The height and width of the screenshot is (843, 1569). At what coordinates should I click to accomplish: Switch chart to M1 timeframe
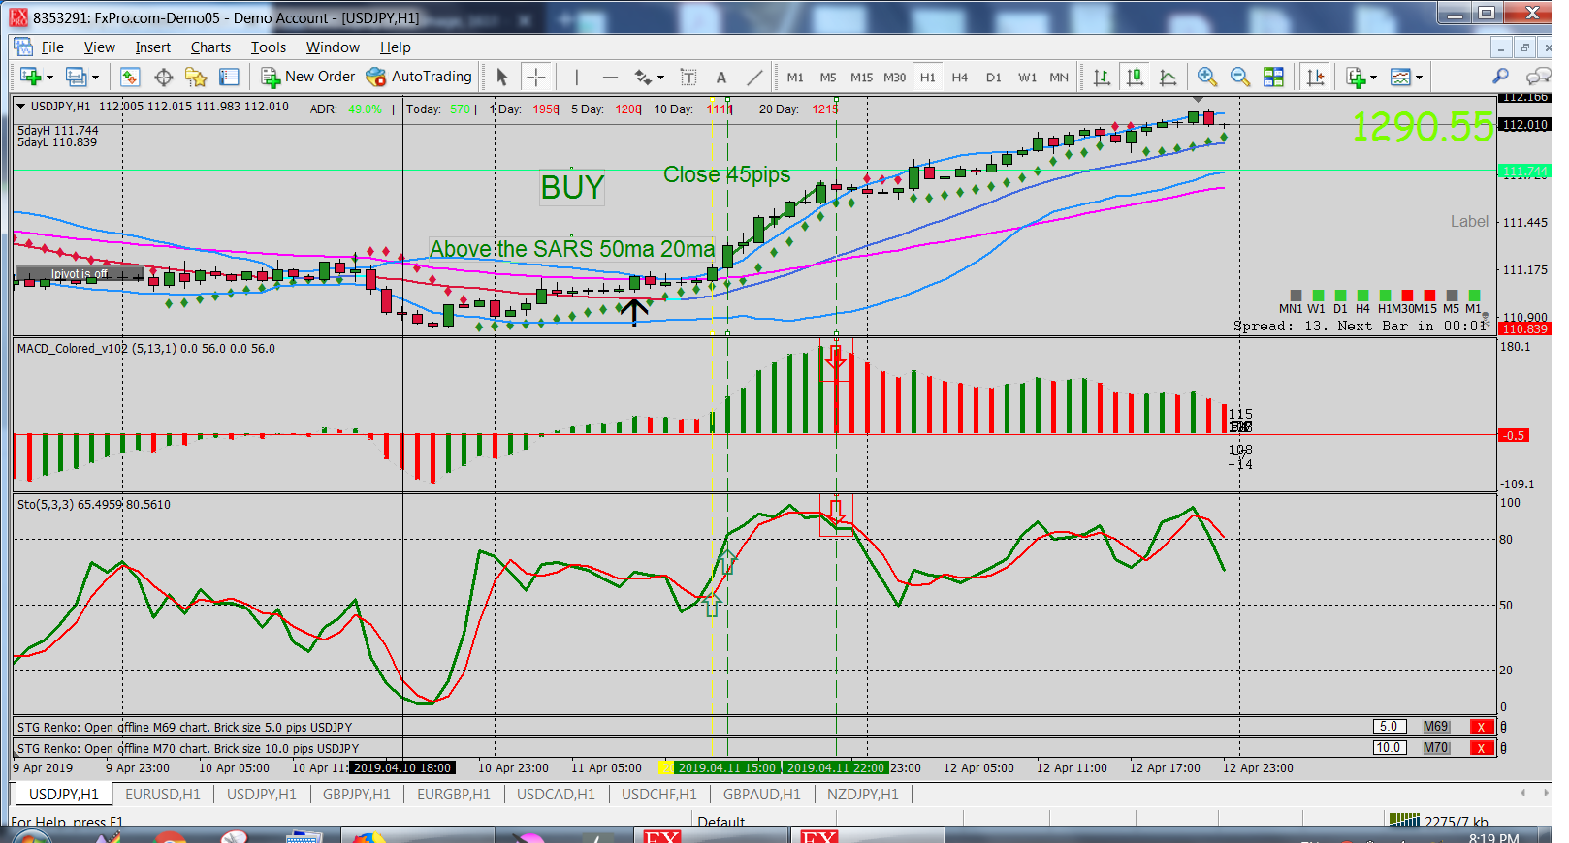tap(795, 77)
